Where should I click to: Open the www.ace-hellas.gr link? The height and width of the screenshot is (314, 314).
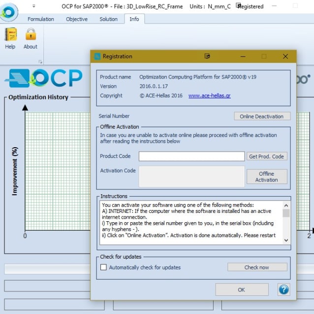pos(209,96)
